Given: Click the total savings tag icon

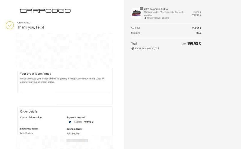Looking at the screenshot, I should point(133,48).
